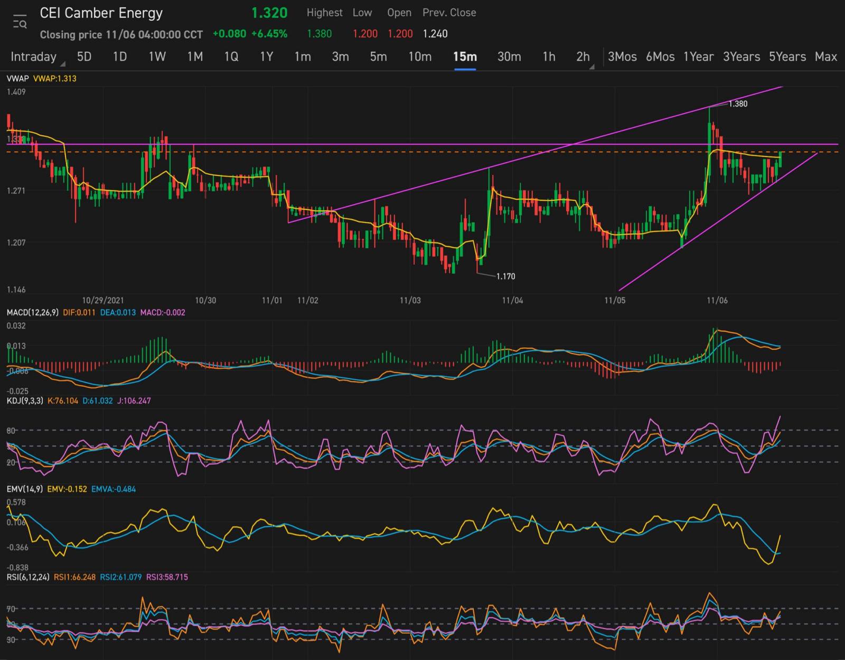Image resolution: width=845 pixels, height=660 pixels.
Task: Open the KDJ(9,3,3) indicator label
Action: click(25, 401)
